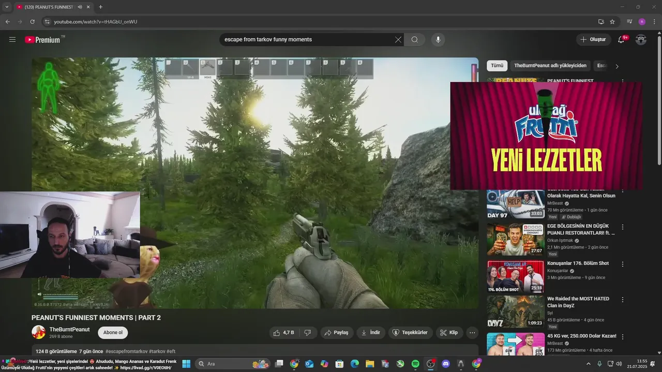662x372 pixels.
Task: View site information icon in address bar
Action: (47, 22)
